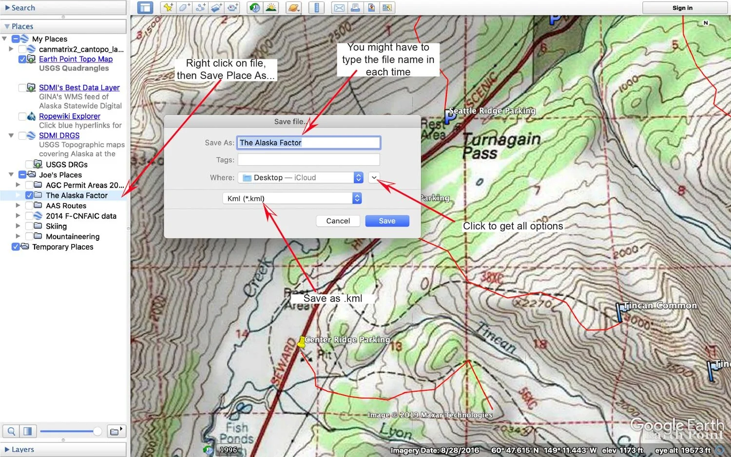Click the magnifier search icon below Places
This screenshot has width=731, height=457.
pyautogui.click(x=11, y=431)
